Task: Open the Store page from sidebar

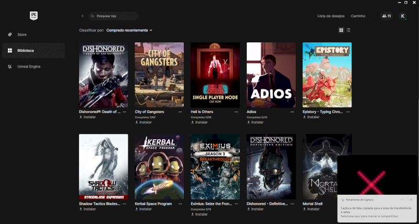Action: pyautogui.click(x=21, y=35)
